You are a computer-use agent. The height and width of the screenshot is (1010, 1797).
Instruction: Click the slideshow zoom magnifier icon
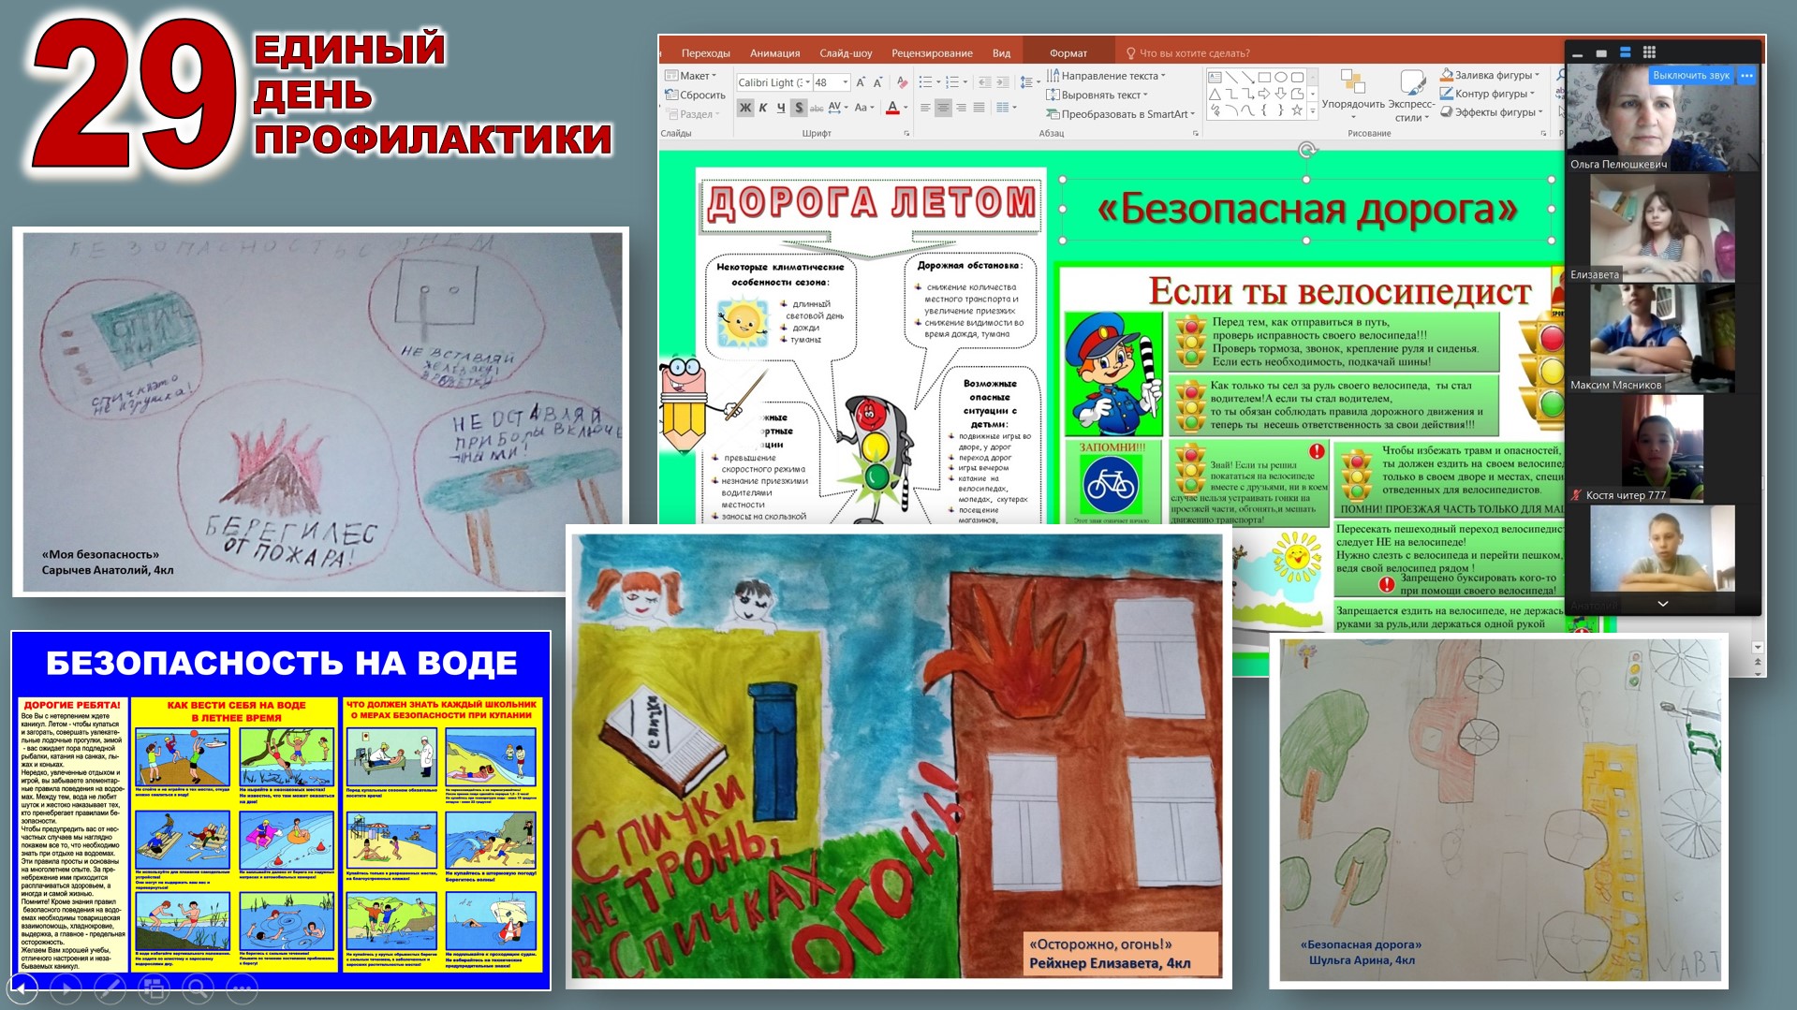(197, 987)
